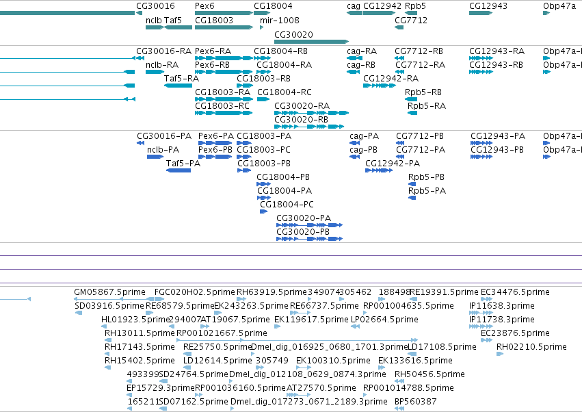Click the Pex6-RB transcript label
The image size is (582, 412).
point(212,64)
